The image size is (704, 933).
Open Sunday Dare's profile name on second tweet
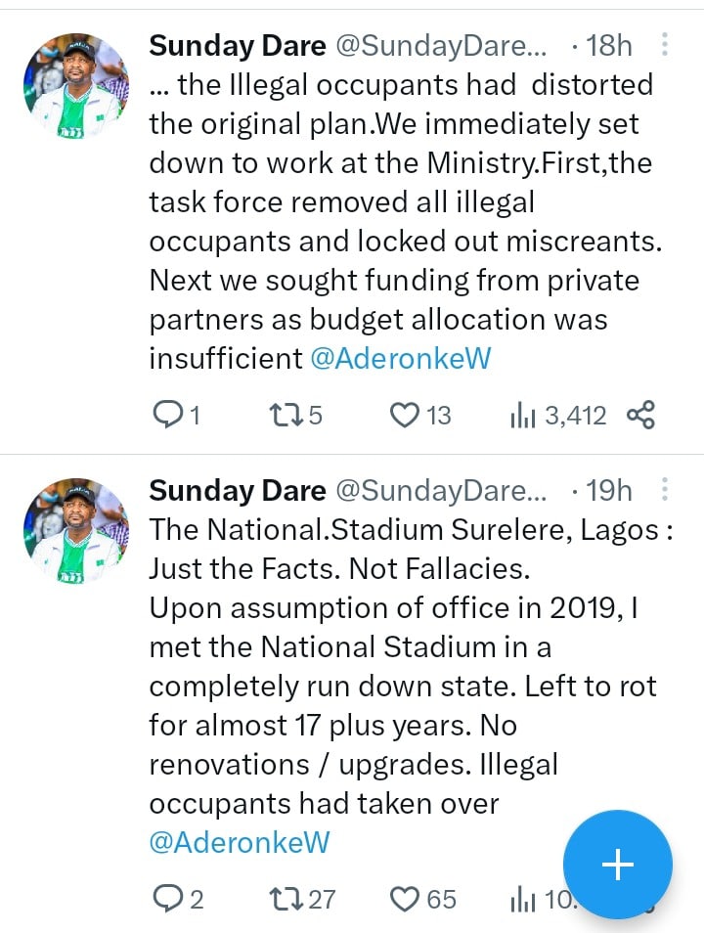click(x=238, y=490)
